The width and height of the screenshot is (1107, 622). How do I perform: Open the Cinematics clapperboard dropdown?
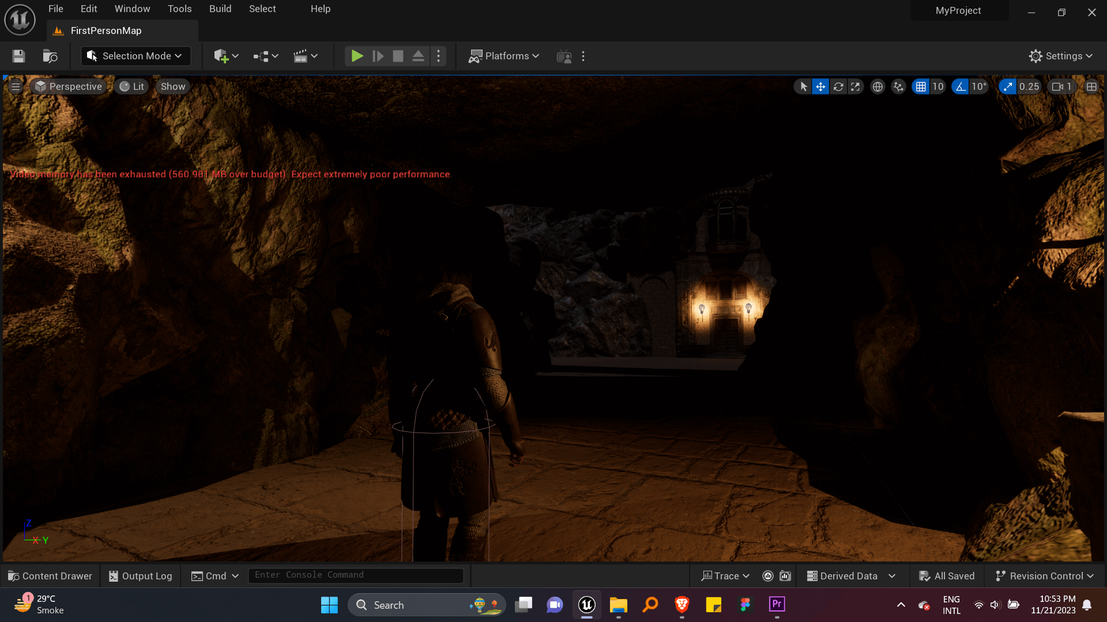pos(306,56)
